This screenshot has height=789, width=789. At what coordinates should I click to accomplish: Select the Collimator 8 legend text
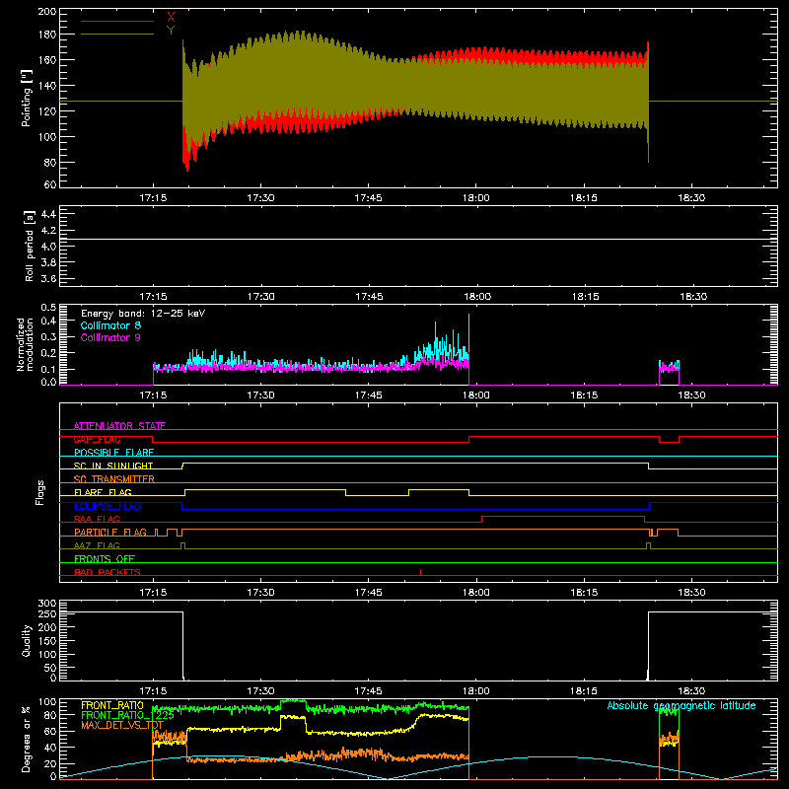110,325
